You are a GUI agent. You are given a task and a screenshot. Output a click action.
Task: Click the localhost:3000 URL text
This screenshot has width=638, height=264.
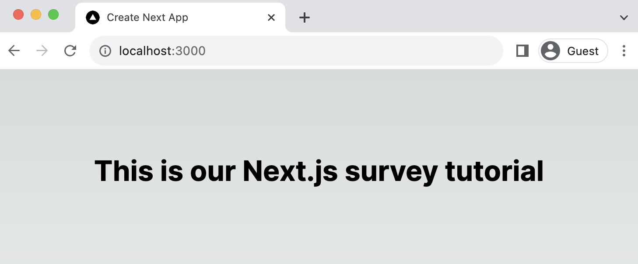[x=162, y=51]
